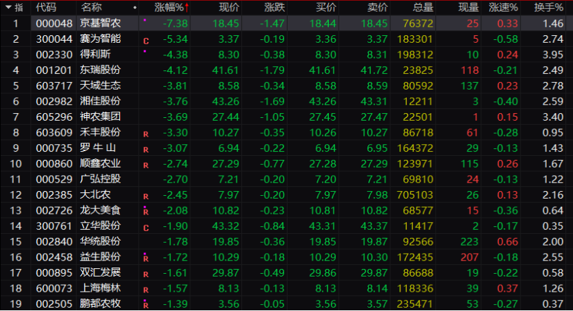The image size is (573, 311).
Task: Click total volume value 705103
Action: coord(415,194)
